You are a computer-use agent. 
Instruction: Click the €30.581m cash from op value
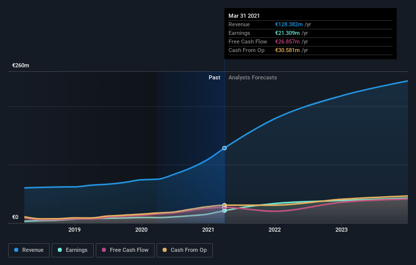point(287,50)
